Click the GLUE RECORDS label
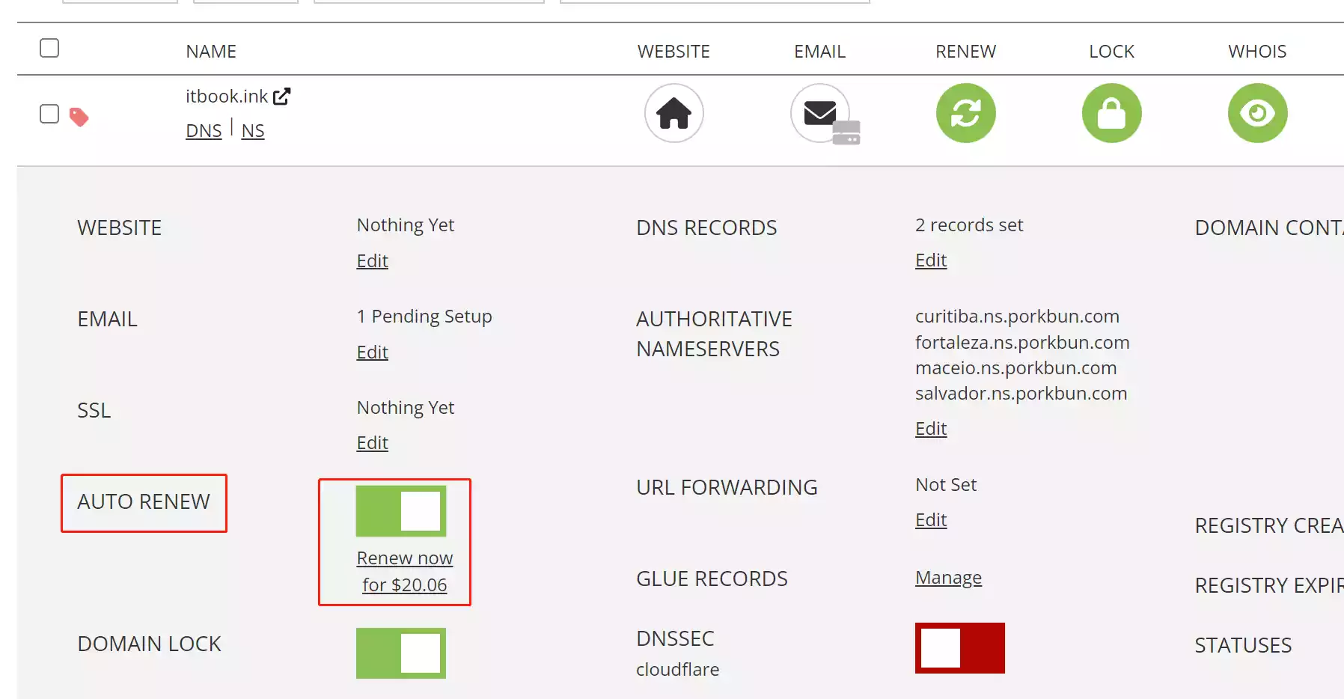This screenshot has height=699, width=1344. click(712, 579)
